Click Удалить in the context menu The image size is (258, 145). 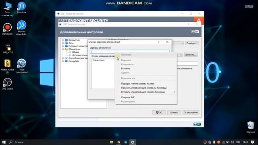[x=125, y=72]
